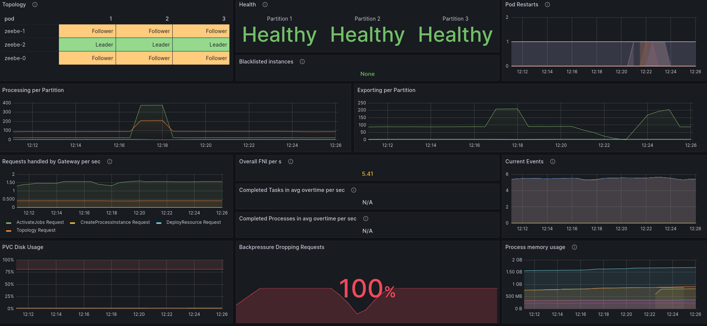Toggle CreateProcessInstance Request legend series
The width and height of the screenshot is (707, 326).
[115, 222]
